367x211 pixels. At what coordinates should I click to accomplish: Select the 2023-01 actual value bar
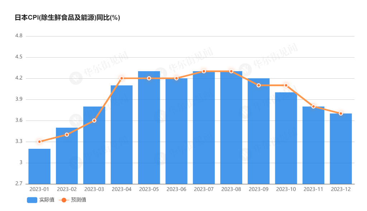(x=39, y=166)
